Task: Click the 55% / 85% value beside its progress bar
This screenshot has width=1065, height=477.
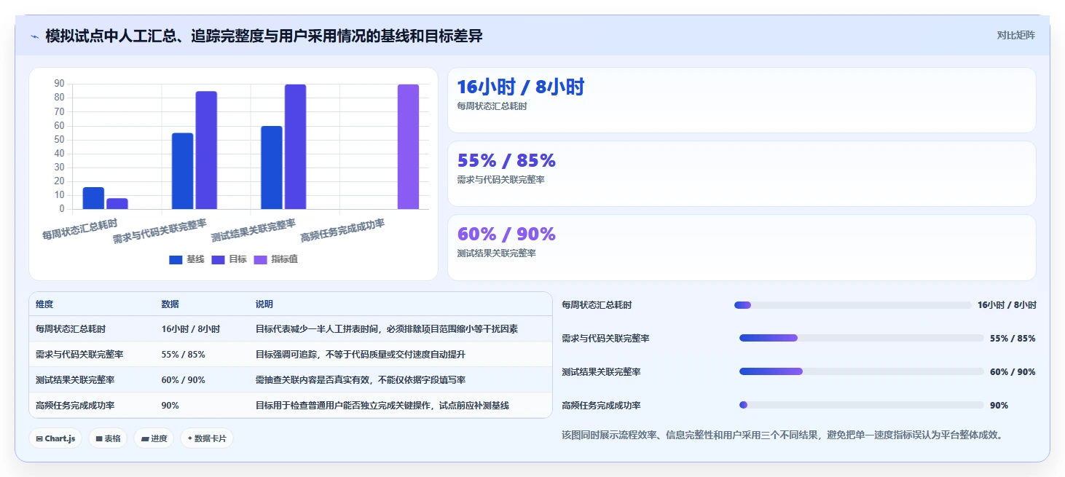Action: (x=1013, y=339)
